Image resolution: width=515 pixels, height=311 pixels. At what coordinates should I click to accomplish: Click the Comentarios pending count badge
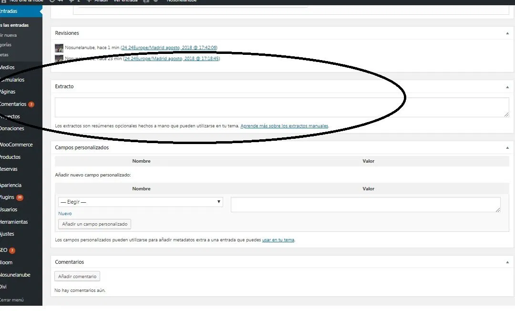click(x=31, y=104)
